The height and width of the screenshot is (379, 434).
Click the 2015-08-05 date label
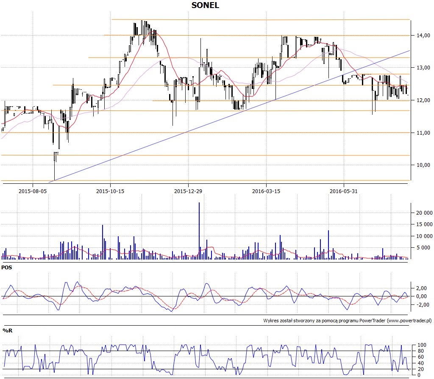(x=33, y=191)
